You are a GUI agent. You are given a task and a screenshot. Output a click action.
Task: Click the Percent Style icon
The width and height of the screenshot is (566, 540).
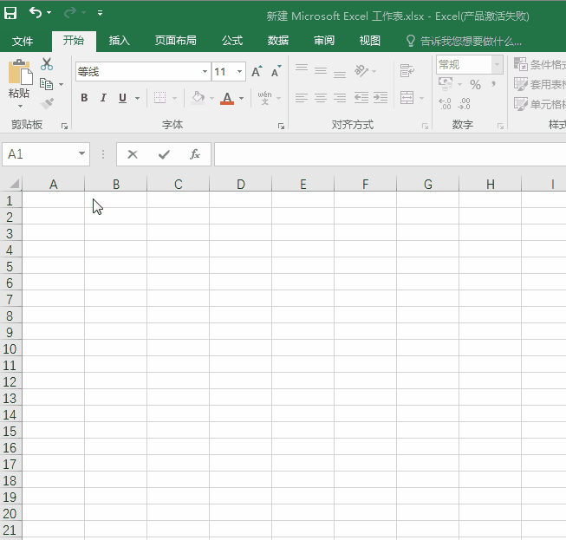point(475,85)
